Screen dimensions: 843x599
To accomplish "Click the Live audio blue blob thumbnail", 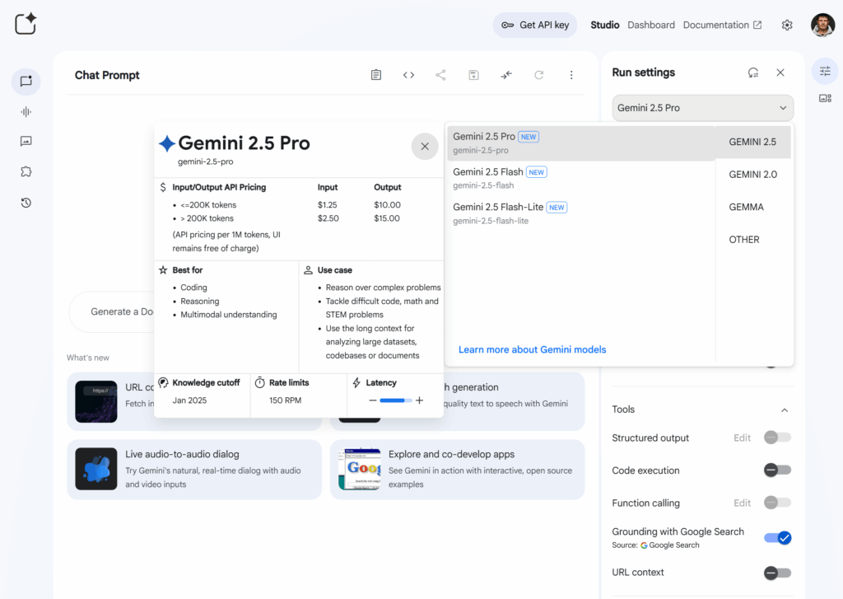I will (x=96, y=469).
